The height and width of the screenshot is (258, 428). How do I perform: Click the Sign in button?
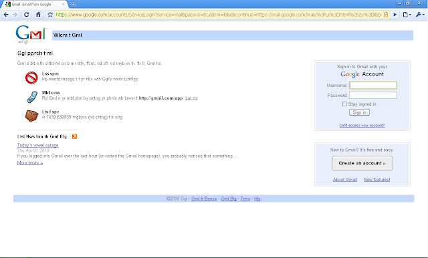click(x=359, y=112)
